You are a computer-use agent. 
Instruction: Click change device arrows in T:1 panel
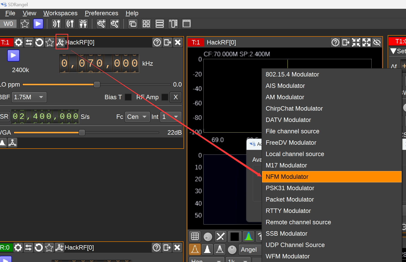(x=29, y=42)
